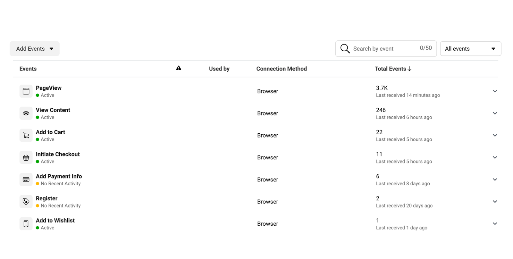This screenshot has height=259, width=513.
Task: Click the PageView browser window icon
Action: point(26,91)
